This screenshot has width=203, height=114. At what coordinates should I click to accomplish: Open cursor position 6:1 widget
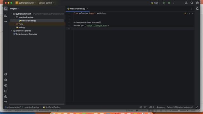141,107
